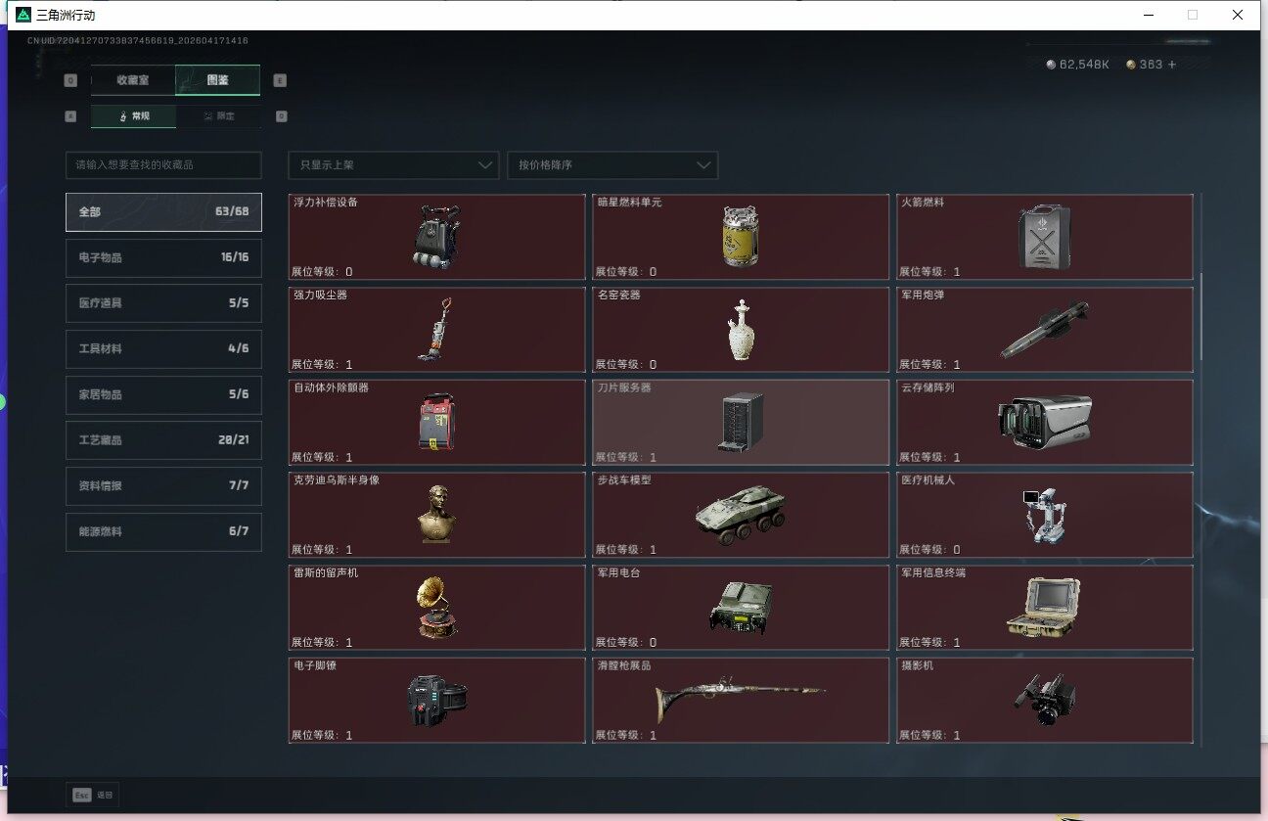The image size is (1268, 821).
Task: Switch to the 常规 regular toggle
Action: [x=134, y=116]
